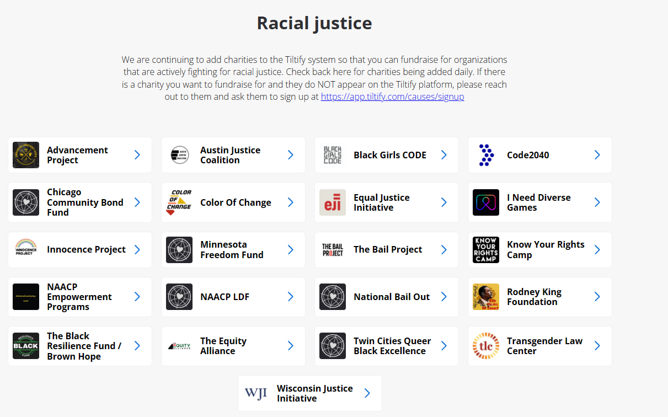Select the National Bail Out name text

click(x=392, y=297)
